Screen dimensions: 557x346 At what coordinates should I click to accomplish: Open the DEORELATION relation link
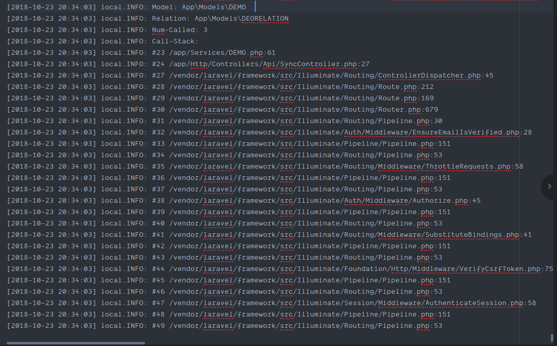[x=265, y=18]
